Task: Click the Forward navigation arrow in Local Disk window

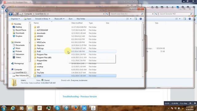Action: point(14,14)
